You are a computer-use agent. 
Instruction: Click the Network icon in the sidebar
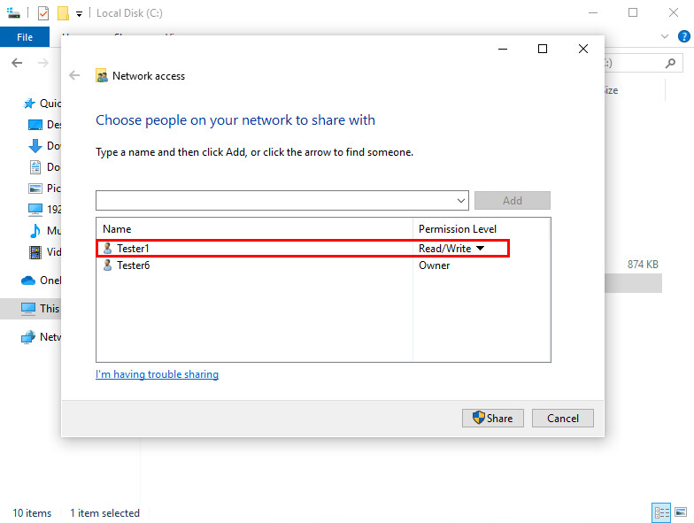(29, 337)
